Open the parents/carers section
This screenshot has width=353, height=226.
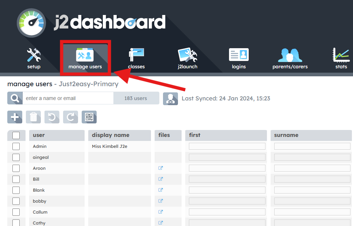(x=290, y=58)
